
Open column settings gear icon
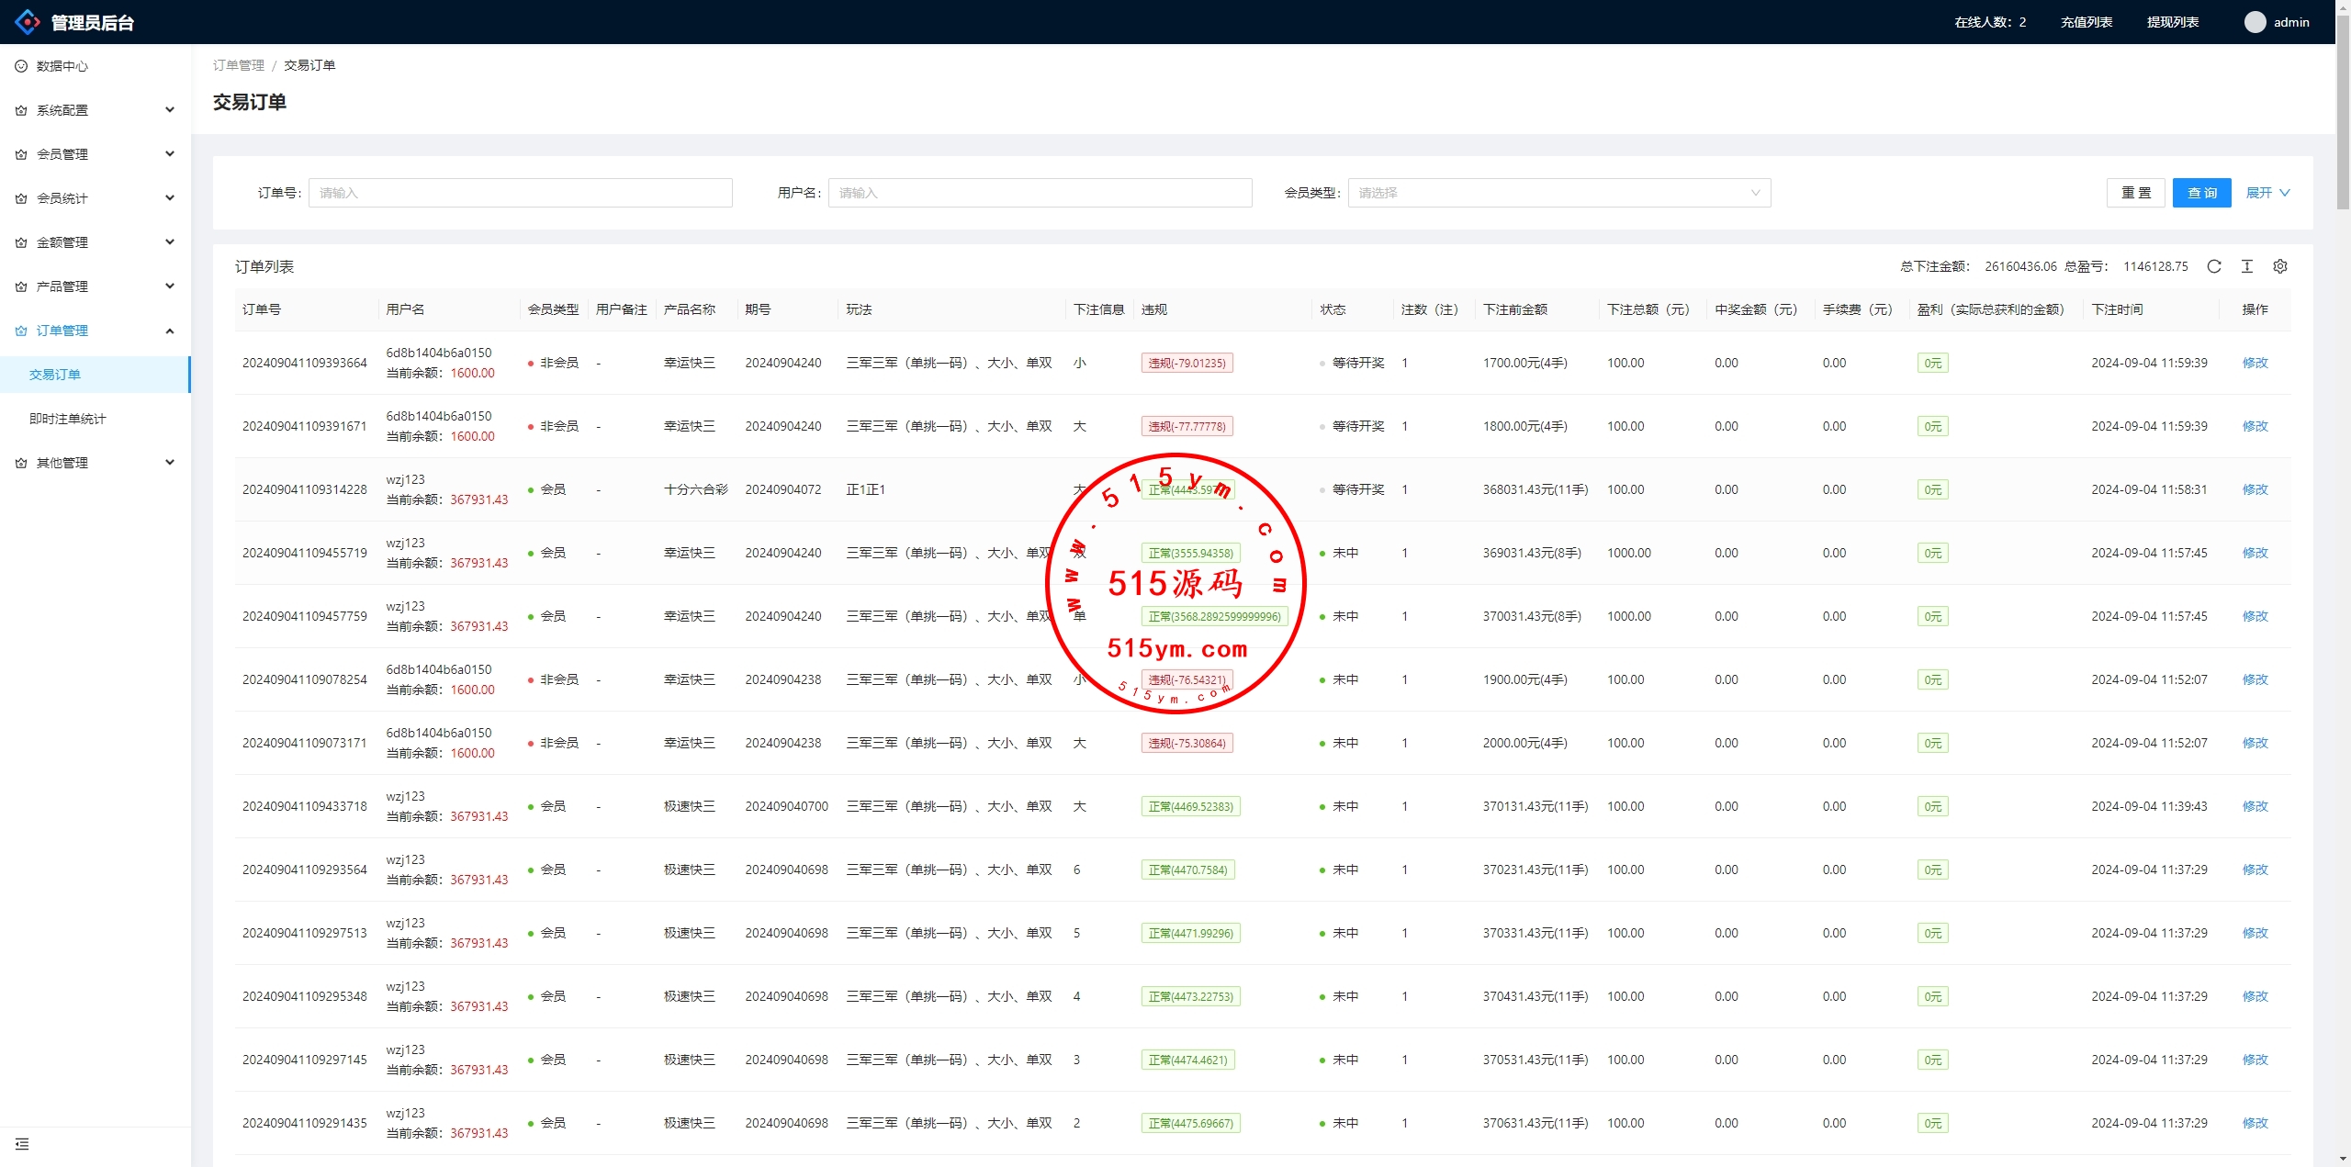point(2280,266)
